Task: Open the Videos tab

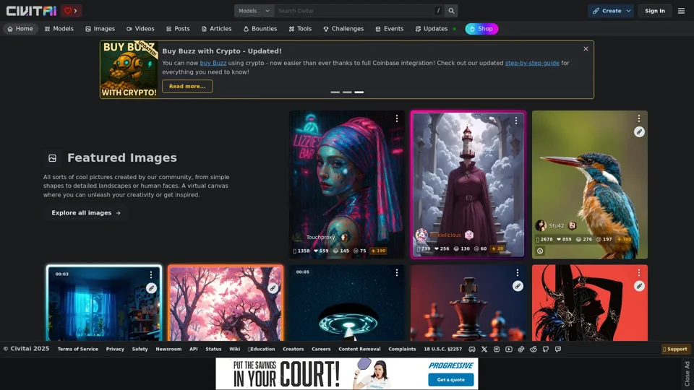Action: point(140,29)
